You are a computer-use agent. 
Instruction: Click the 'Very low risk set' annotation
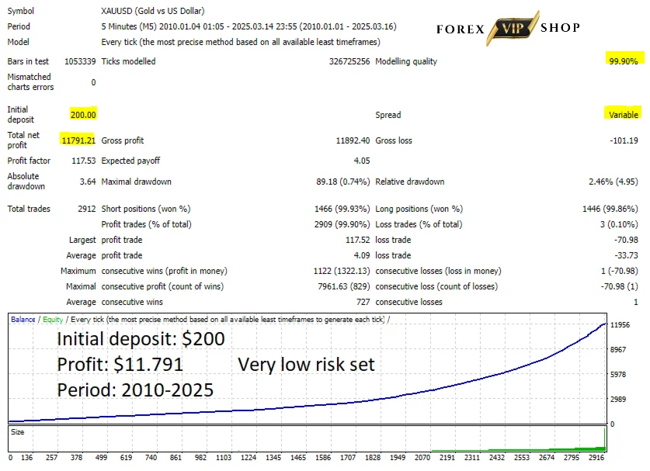pos(306,365)
